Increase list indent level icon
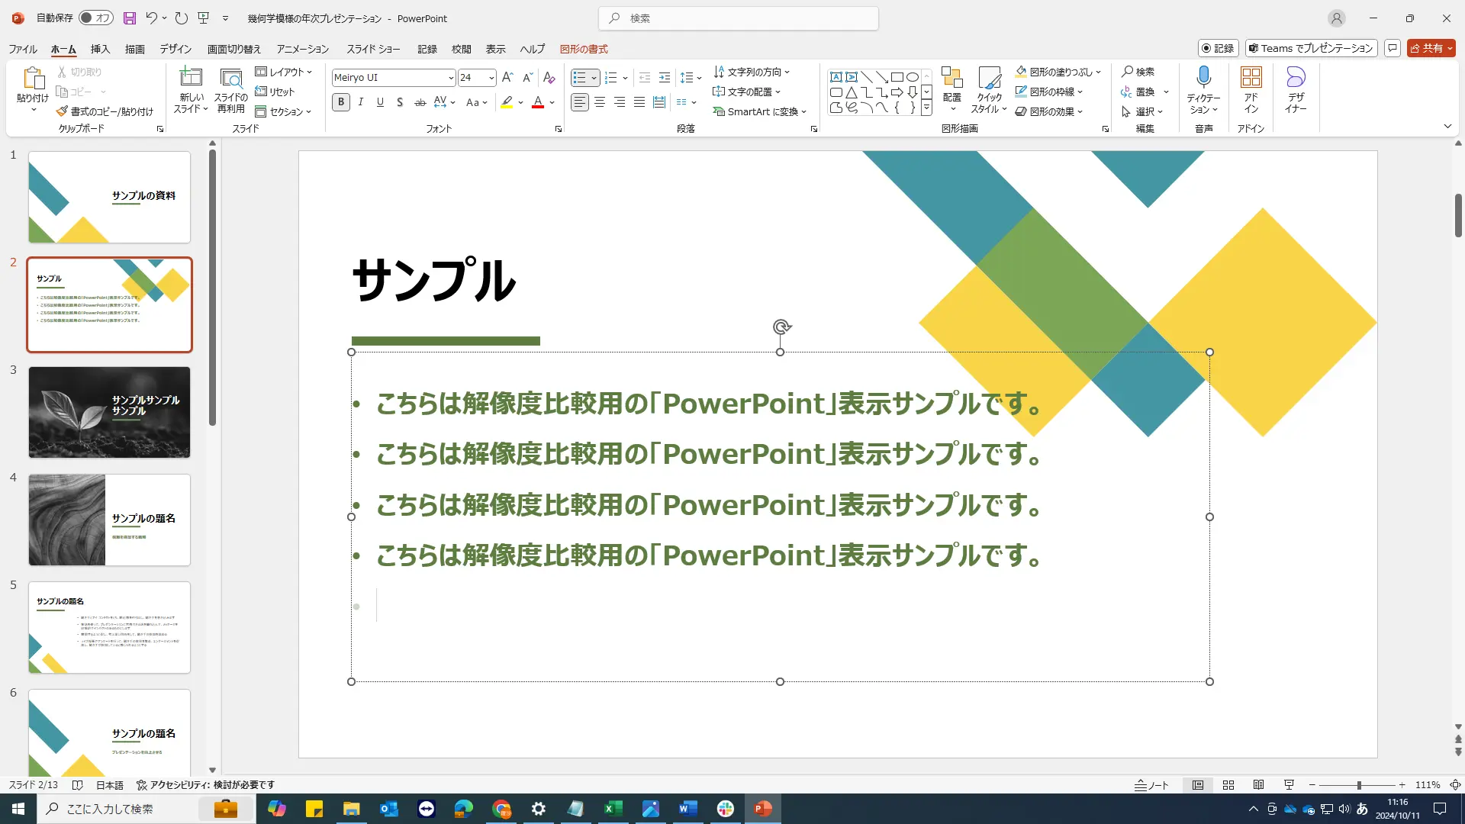1465x824 pixels. click(x=665, y=78)
